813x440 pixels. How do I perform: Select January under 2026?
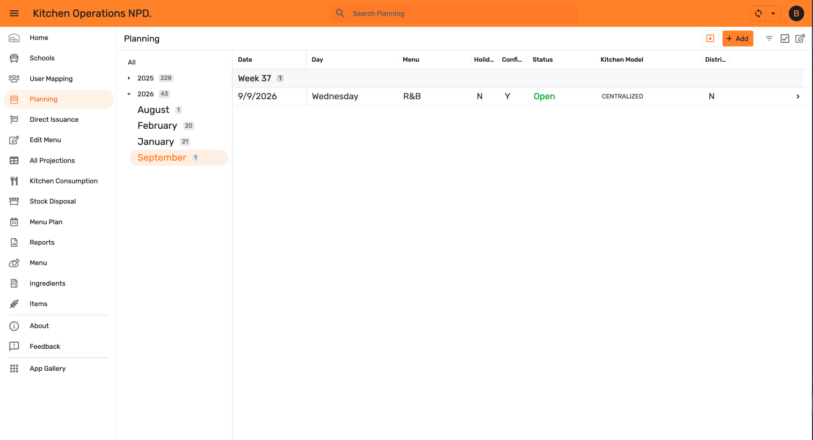coord(156,142)
